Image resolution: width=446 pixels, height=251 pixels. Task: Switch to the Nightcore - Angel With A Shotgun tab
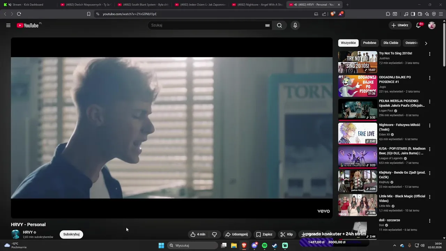click(x=257, y=5)
